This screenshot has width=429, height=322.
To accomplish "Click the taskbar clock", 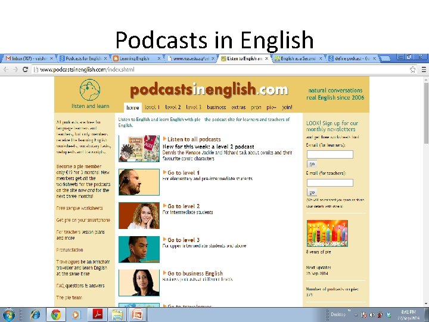I will click(x=409, y=315).
